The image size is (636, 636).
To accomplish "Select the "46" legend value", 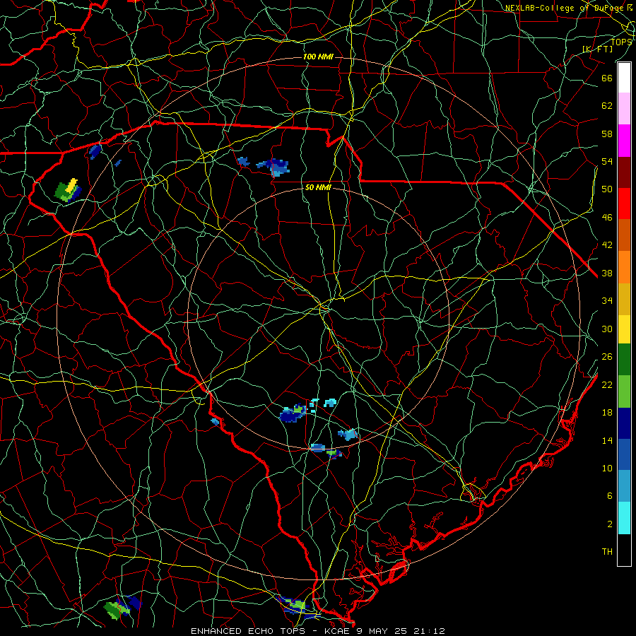I will coord(607,217).
